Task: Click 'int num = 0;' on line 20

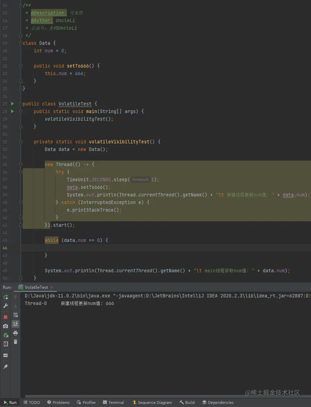Action: [x=50, y=51]
